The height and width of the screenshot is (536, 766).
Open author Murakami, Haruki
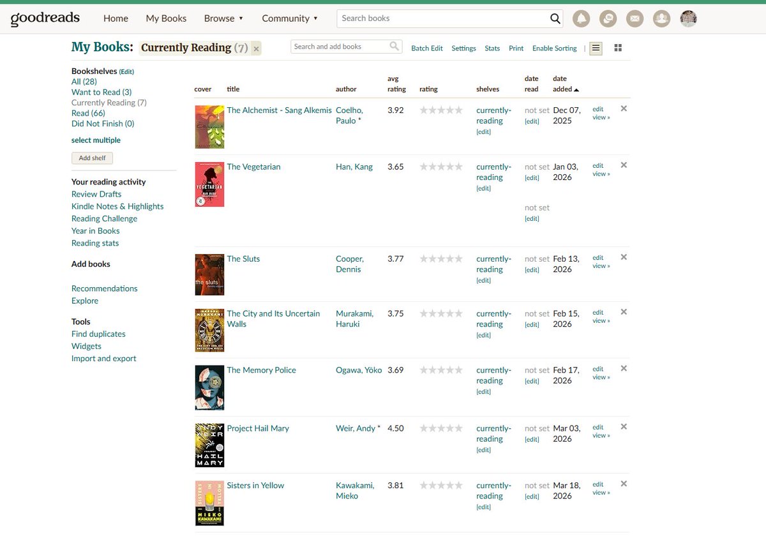click(x=354, y=318)
